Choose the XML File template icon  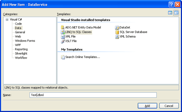coord(63,37)
